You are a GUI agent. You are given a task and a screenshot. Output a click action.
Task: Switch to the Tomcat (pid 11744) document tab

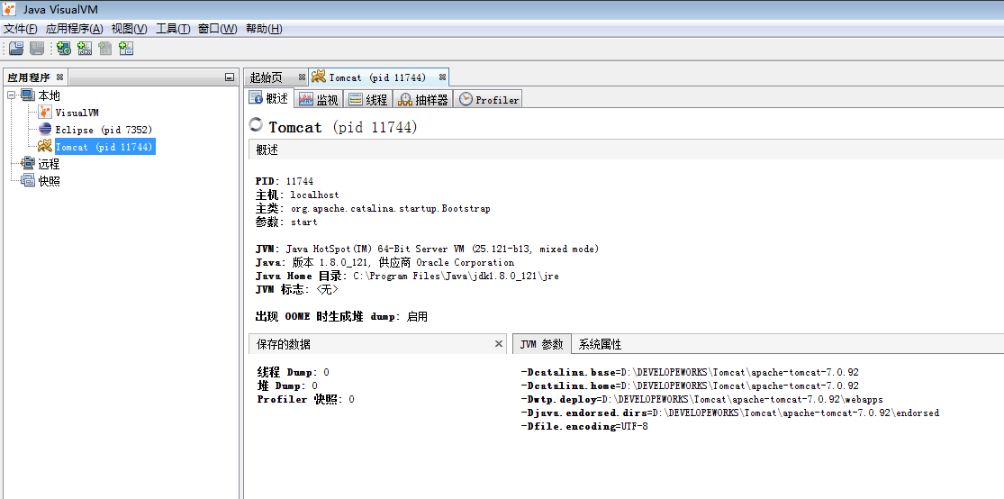[x=377, y=77]
